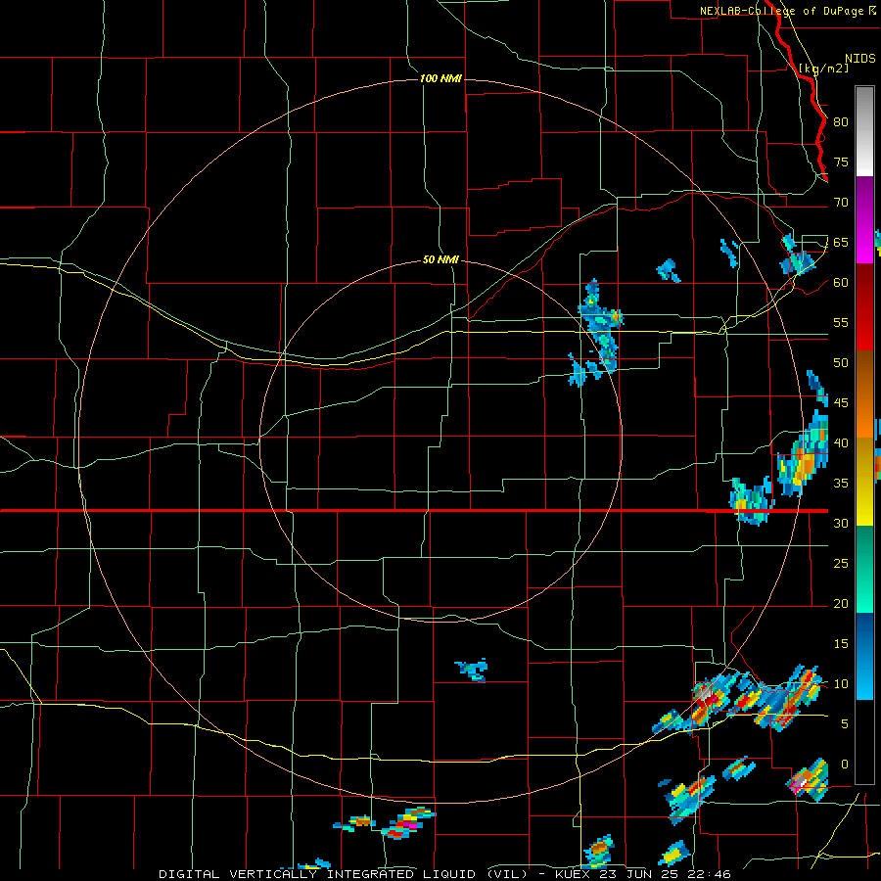Click the 35 value on the color scale
Image resolution: width=881 pixels, height=881 pixels.
841,484
